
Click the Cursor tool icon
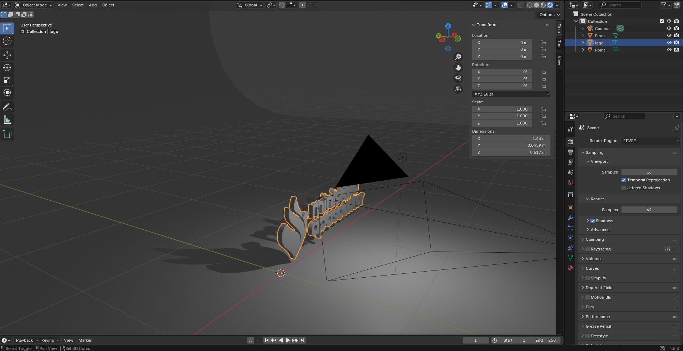click(7, 41)
